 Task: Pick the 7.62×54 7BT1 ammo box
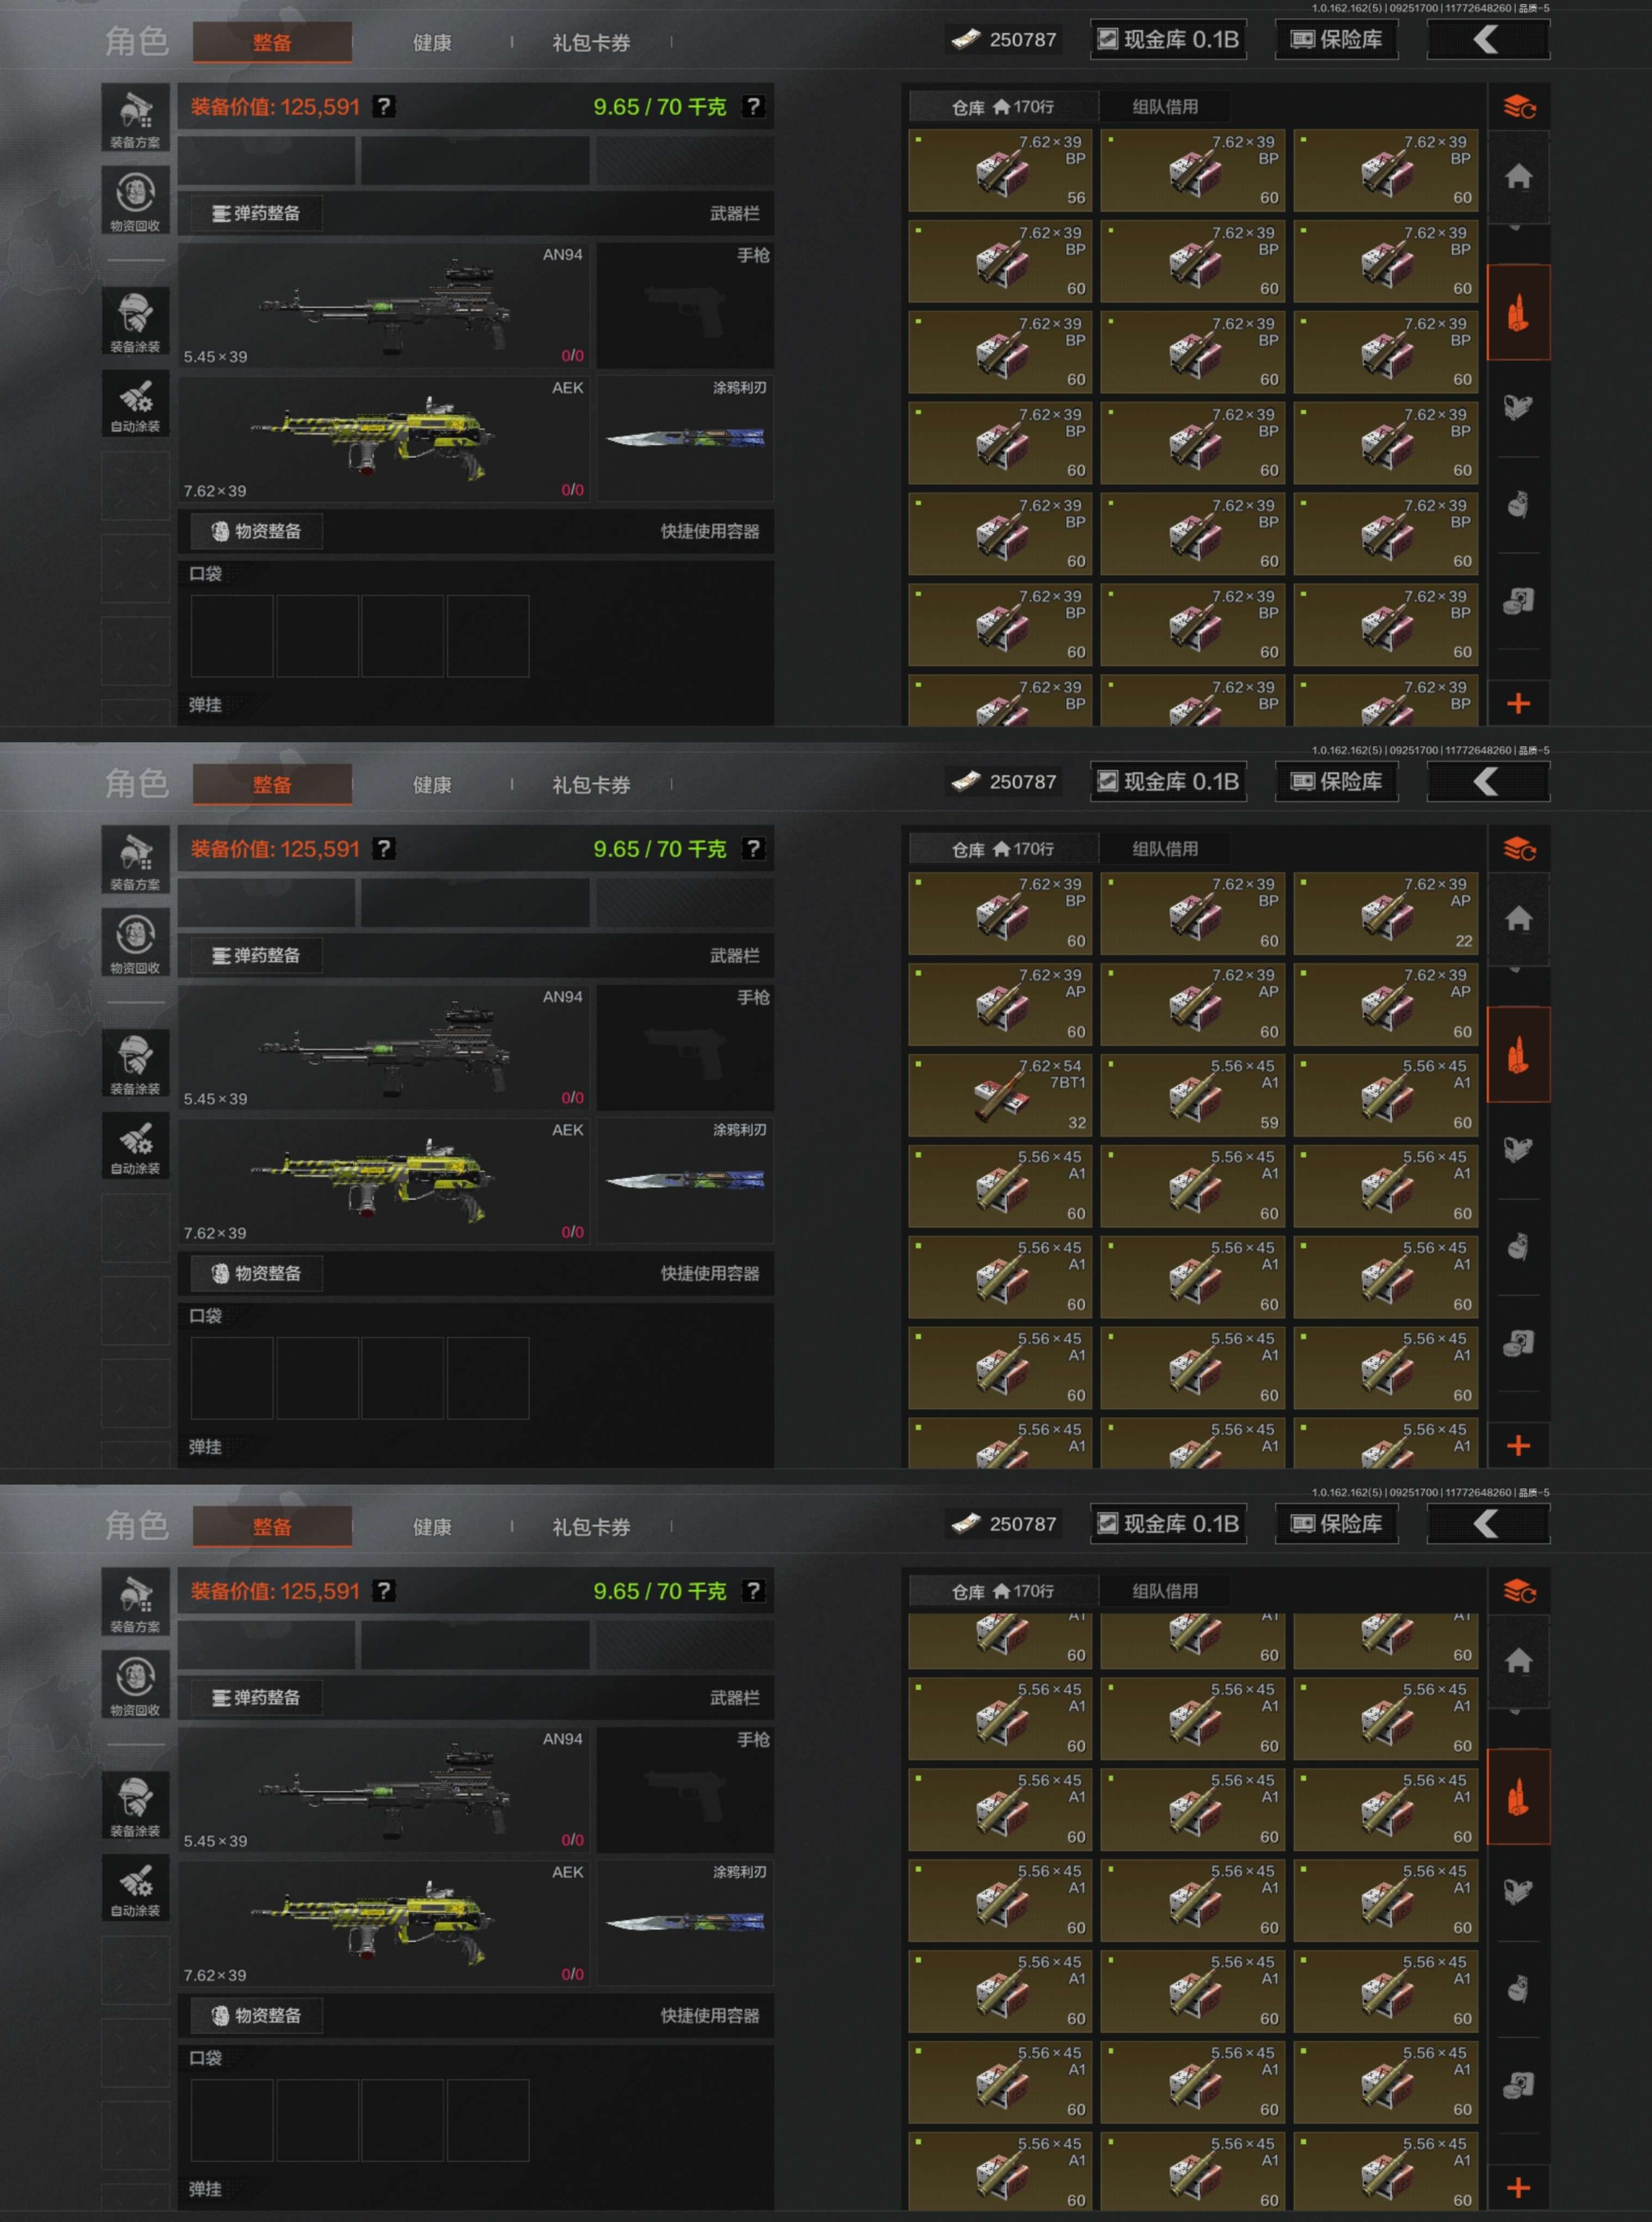point(1000,1095)
